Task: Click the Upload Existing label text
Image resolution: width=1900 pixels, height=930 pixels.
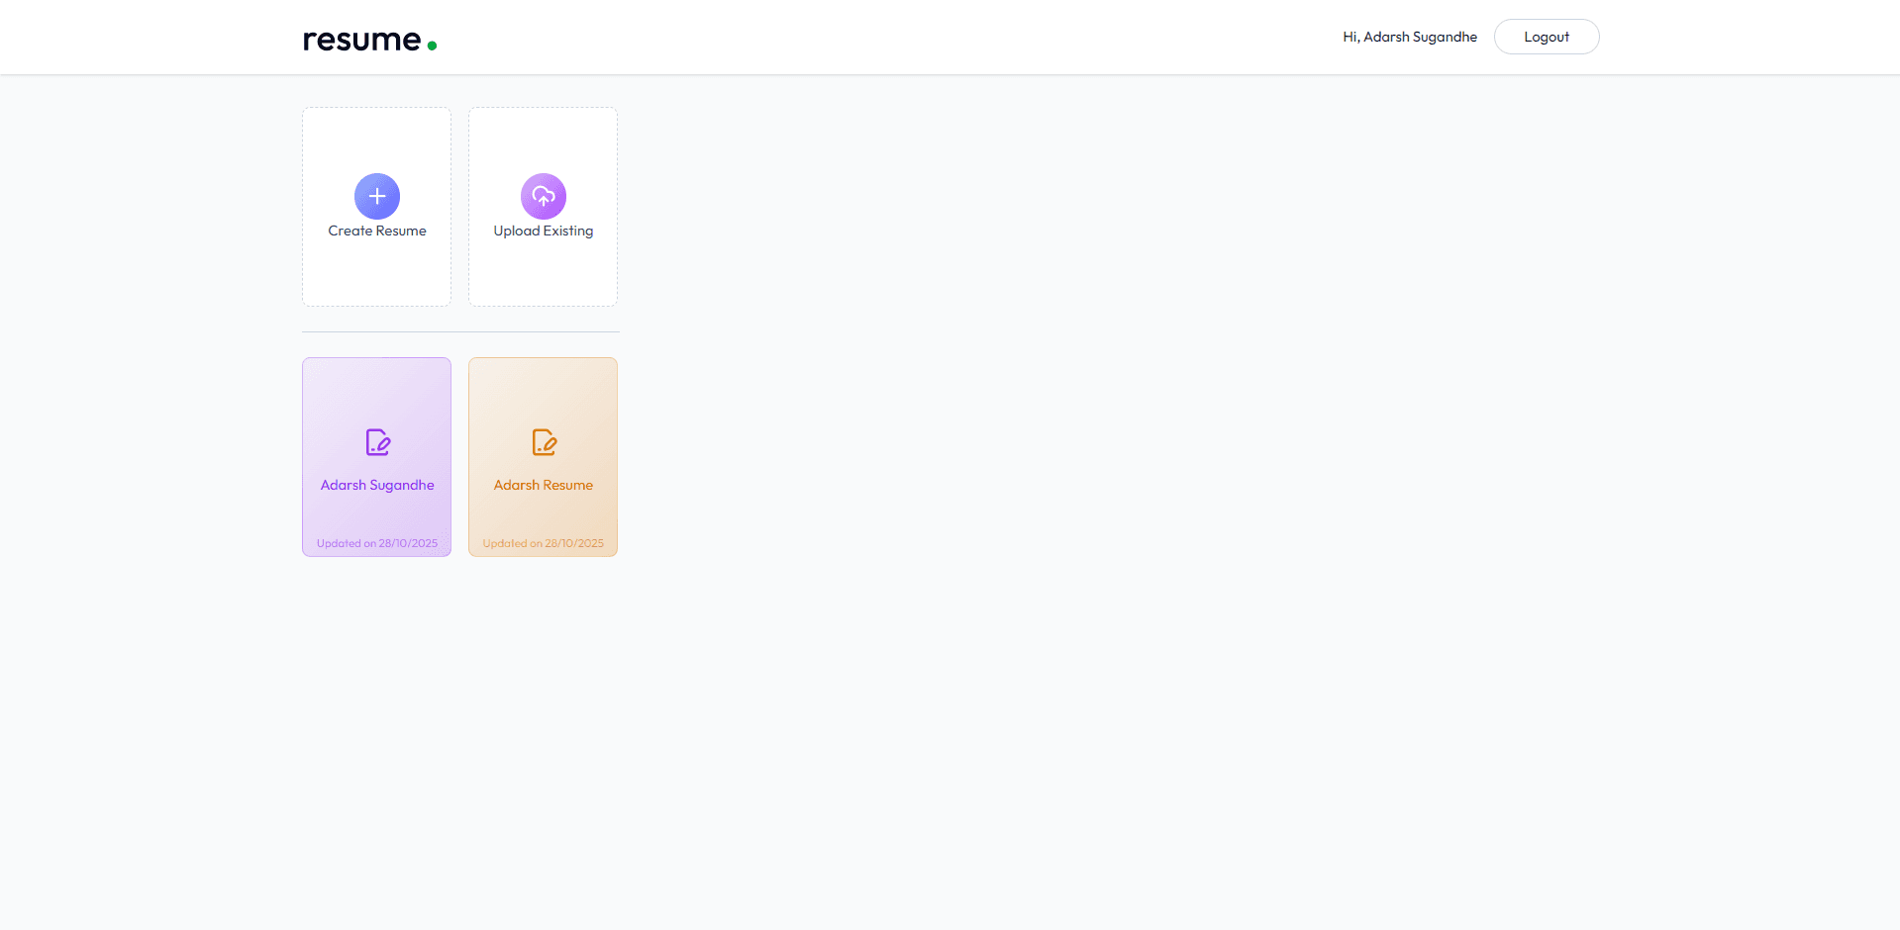Action: 543,231
